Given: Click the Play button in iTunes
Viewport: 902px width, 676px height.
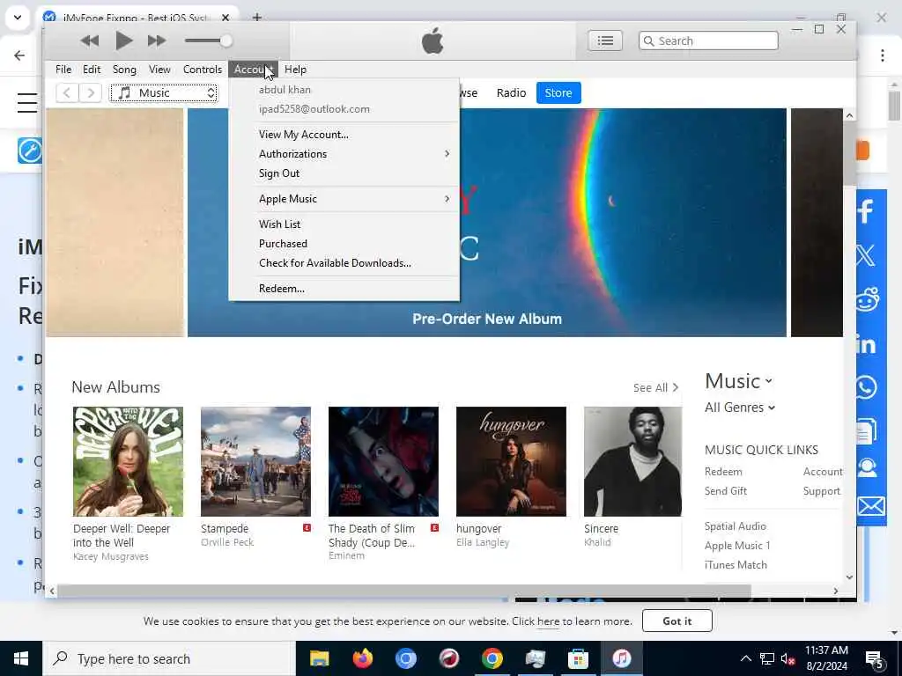Looking at the screenshot, I should click(123, 40).
